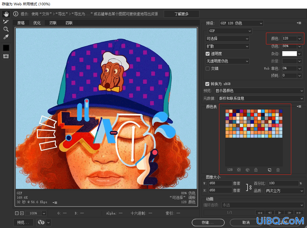Open the 元数据 版权和联系信息 dropdown

261,98
